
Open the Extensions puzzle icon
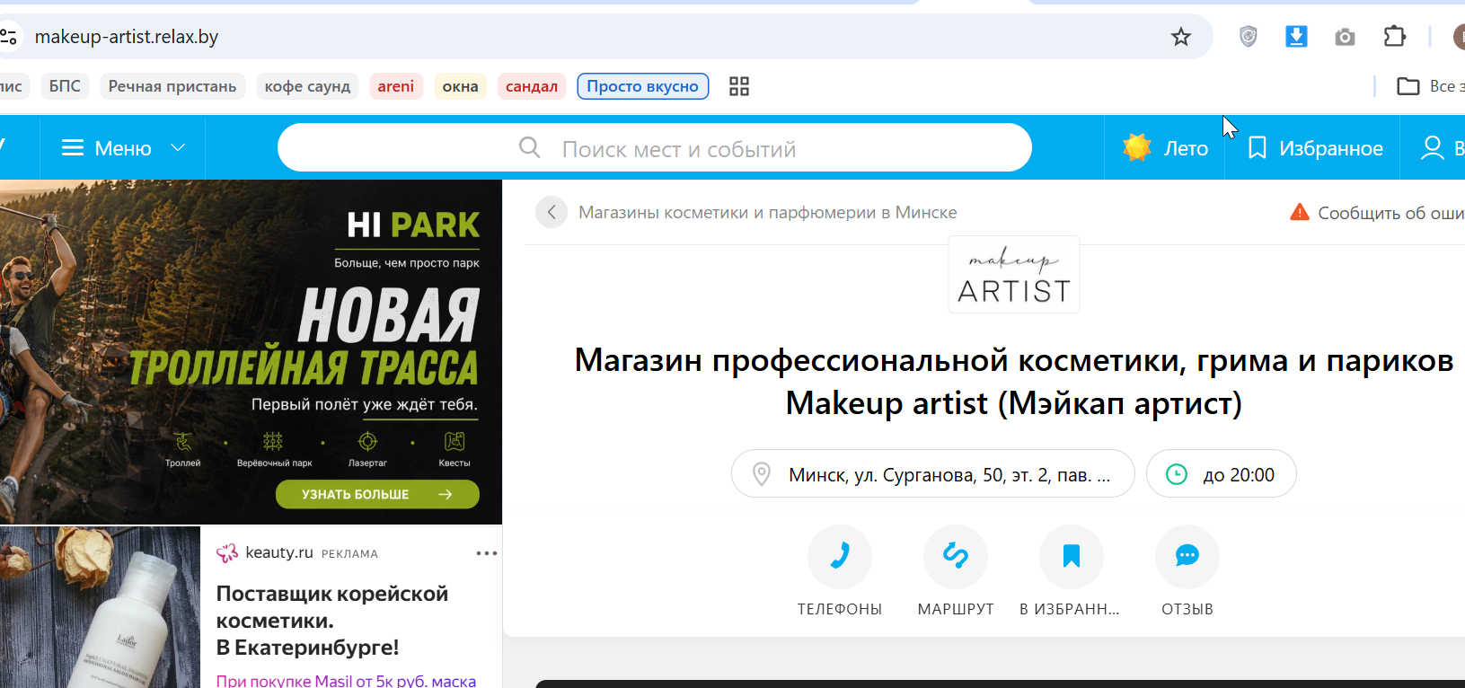pos(1395,37)
